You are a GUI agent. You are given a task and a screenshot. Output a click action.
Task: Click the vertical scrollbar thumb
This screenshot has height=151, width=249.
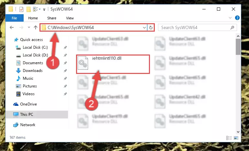point(238,47)
